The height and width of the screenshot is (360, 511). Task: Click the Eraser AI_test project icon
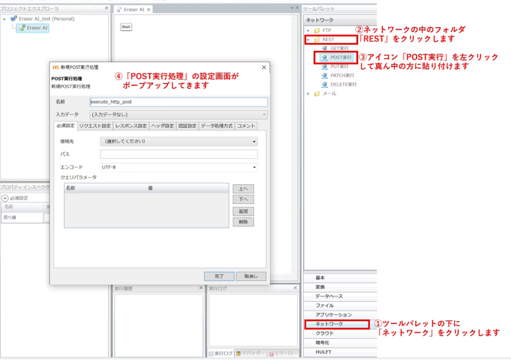pyautogui.click(x=14, y=19)
